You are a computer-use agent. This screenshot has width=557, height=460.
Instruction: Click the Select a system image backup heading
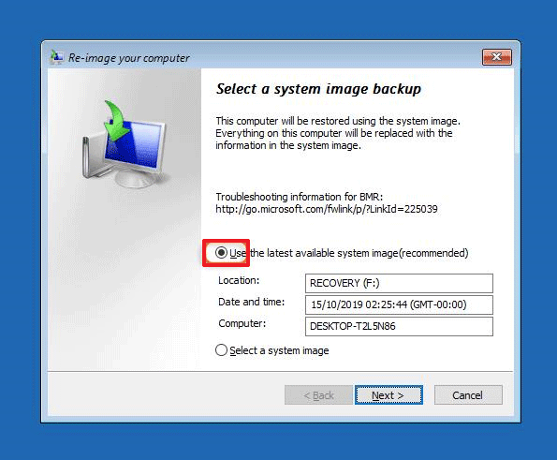(x=318, y=89)
